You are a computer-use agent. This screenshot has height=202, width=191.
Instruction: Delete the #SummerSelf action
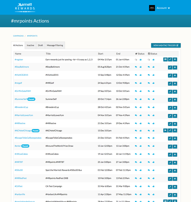click(x=175, y=100)
